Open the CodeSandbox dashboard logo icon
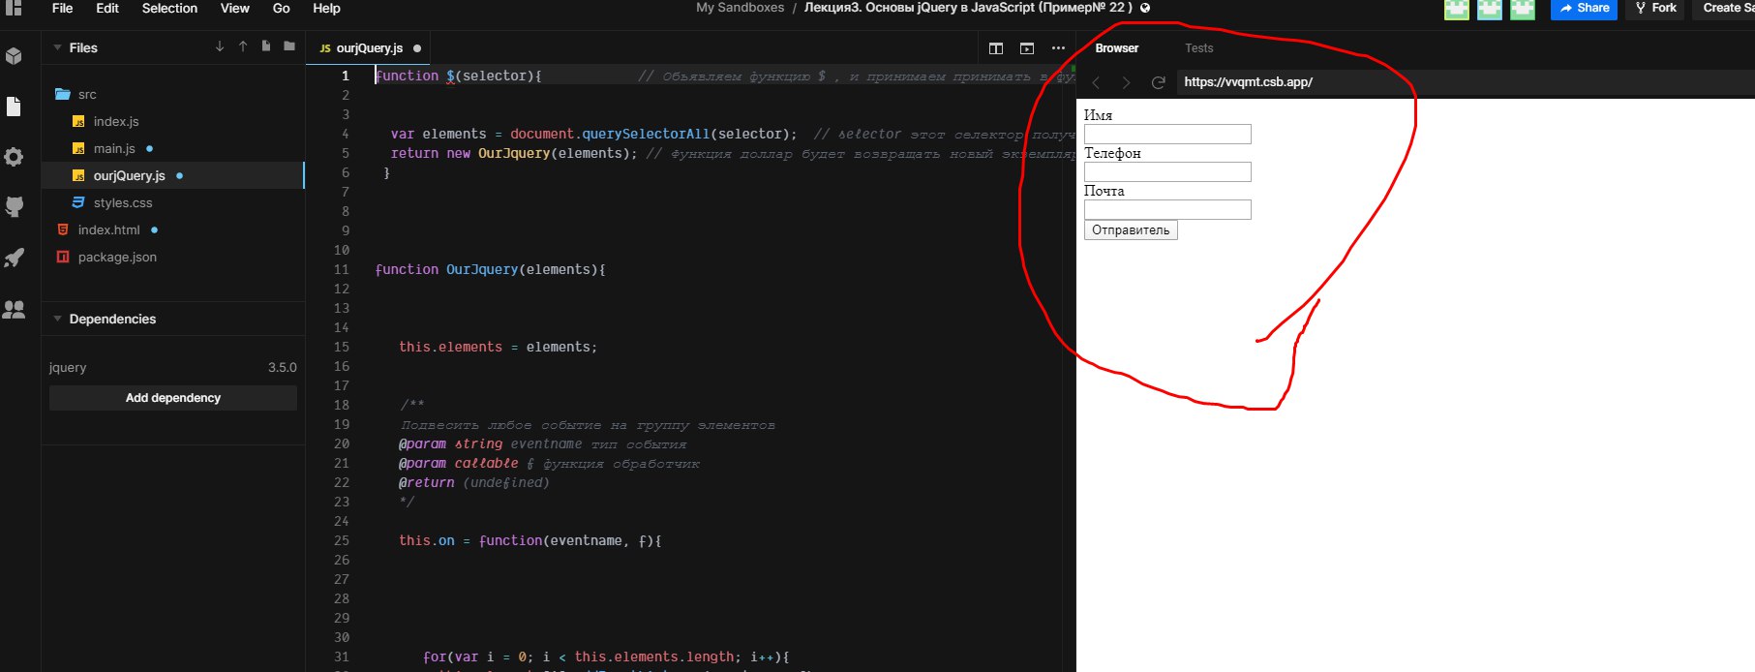1755x672 pixels. coord(14,7)
